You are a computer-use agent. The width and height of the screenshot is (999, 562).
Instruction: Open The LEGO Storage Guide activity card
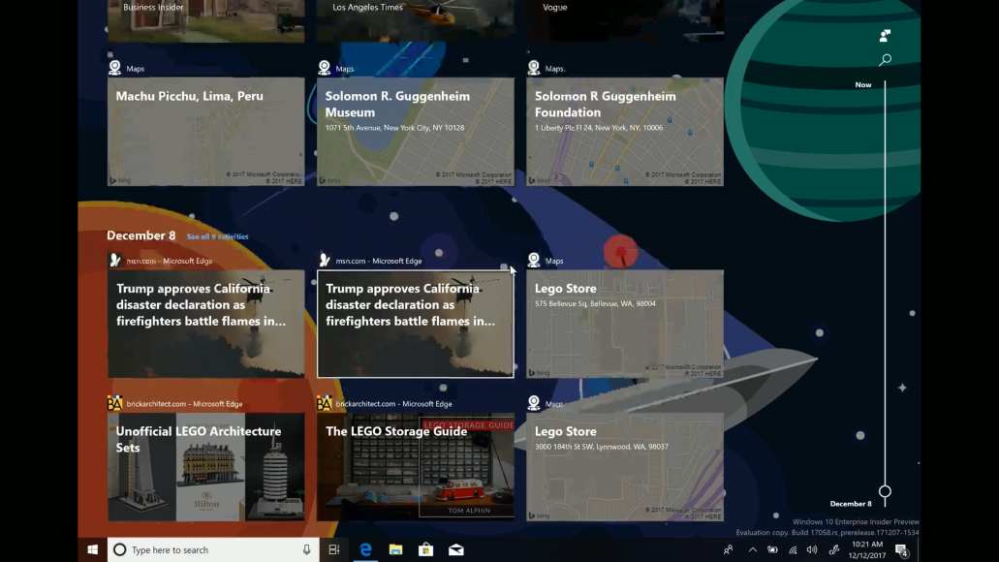415,466
